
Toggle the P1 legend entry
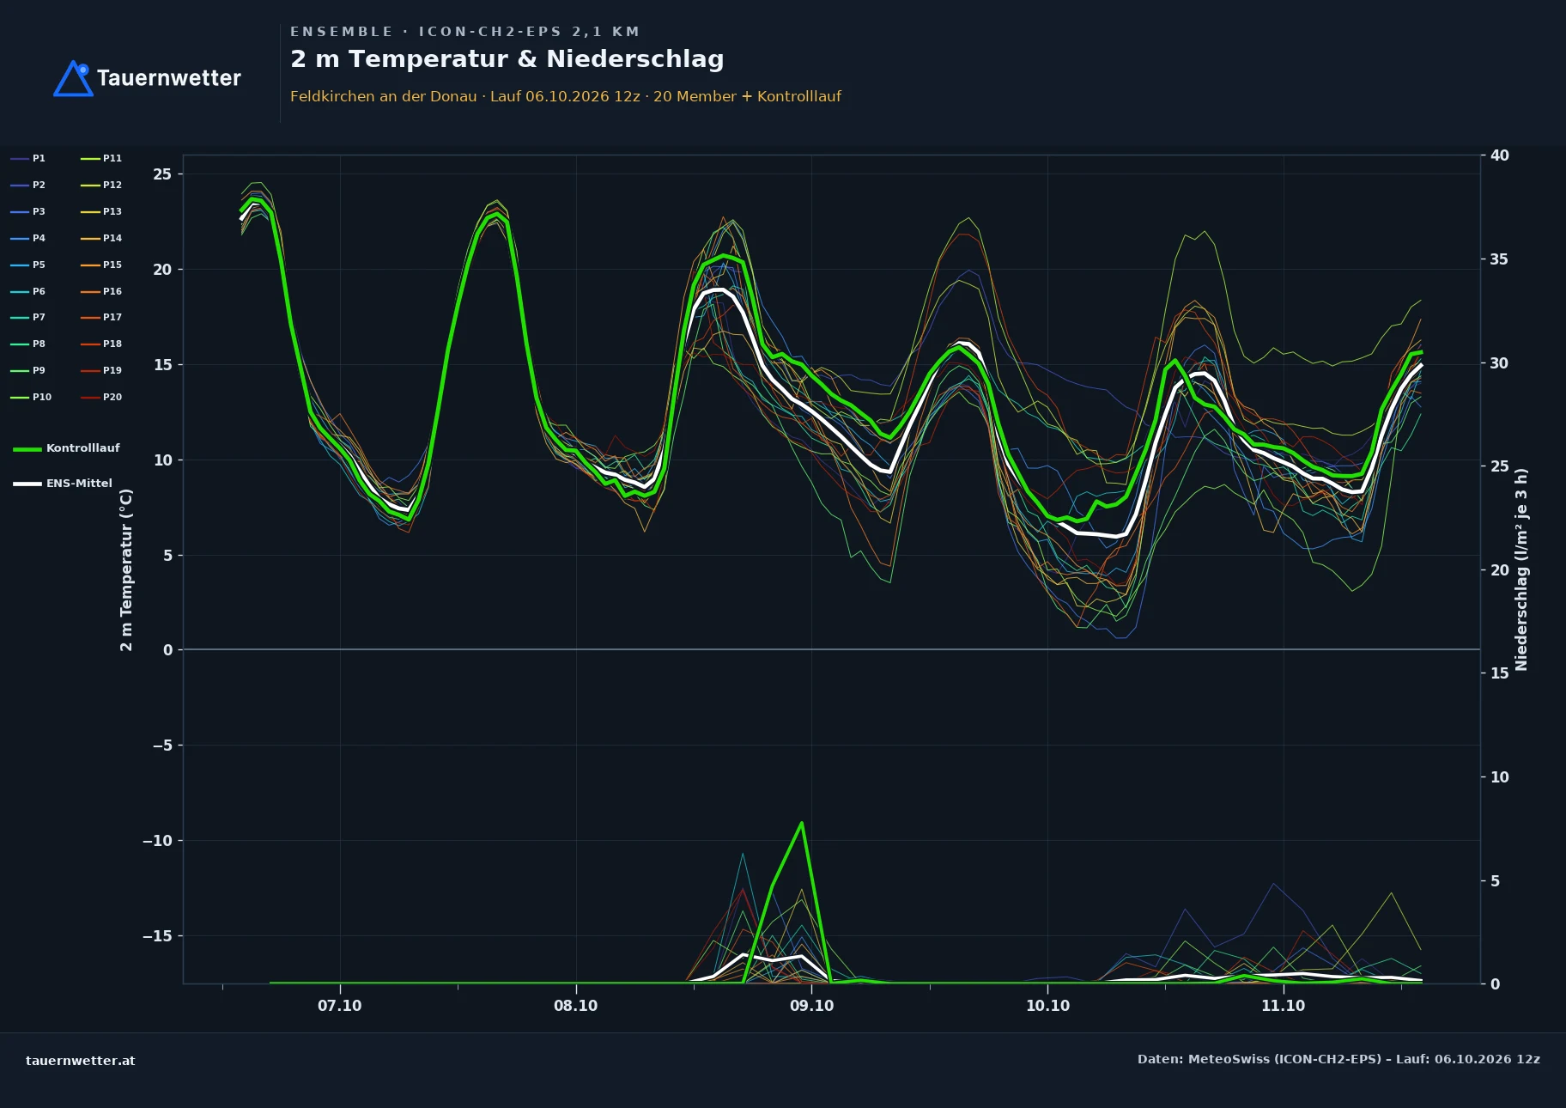click(x=27, y=158)
